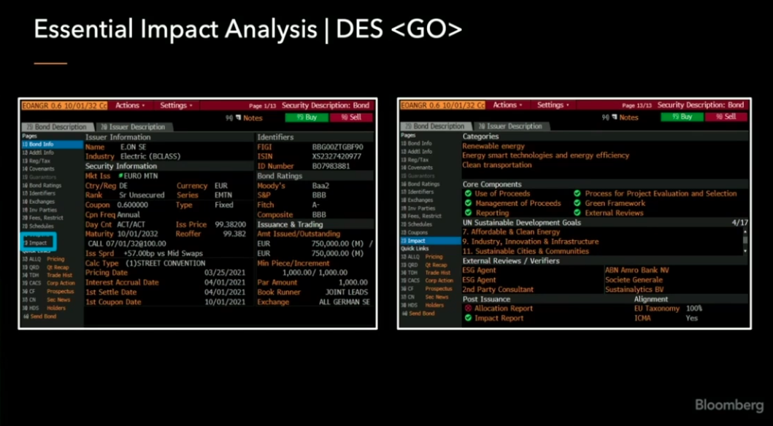Click QRD Qt Recap link in left terminal
Image resolution: width=773 pixels, height=426 pixels.
pyautogui.click(x=46, y=267)
